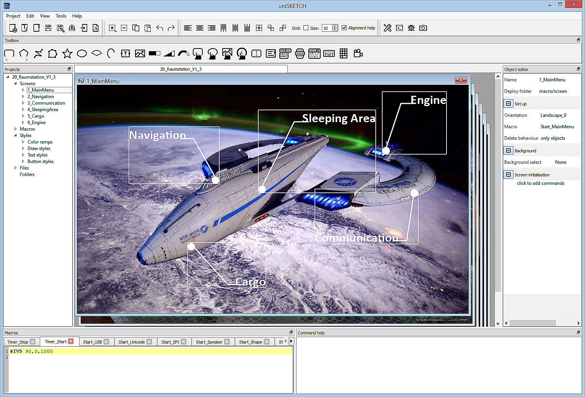The width and height of the screenshot is (585, 397).
Task: Open the Help menu
Action: [x=77, y=16]
